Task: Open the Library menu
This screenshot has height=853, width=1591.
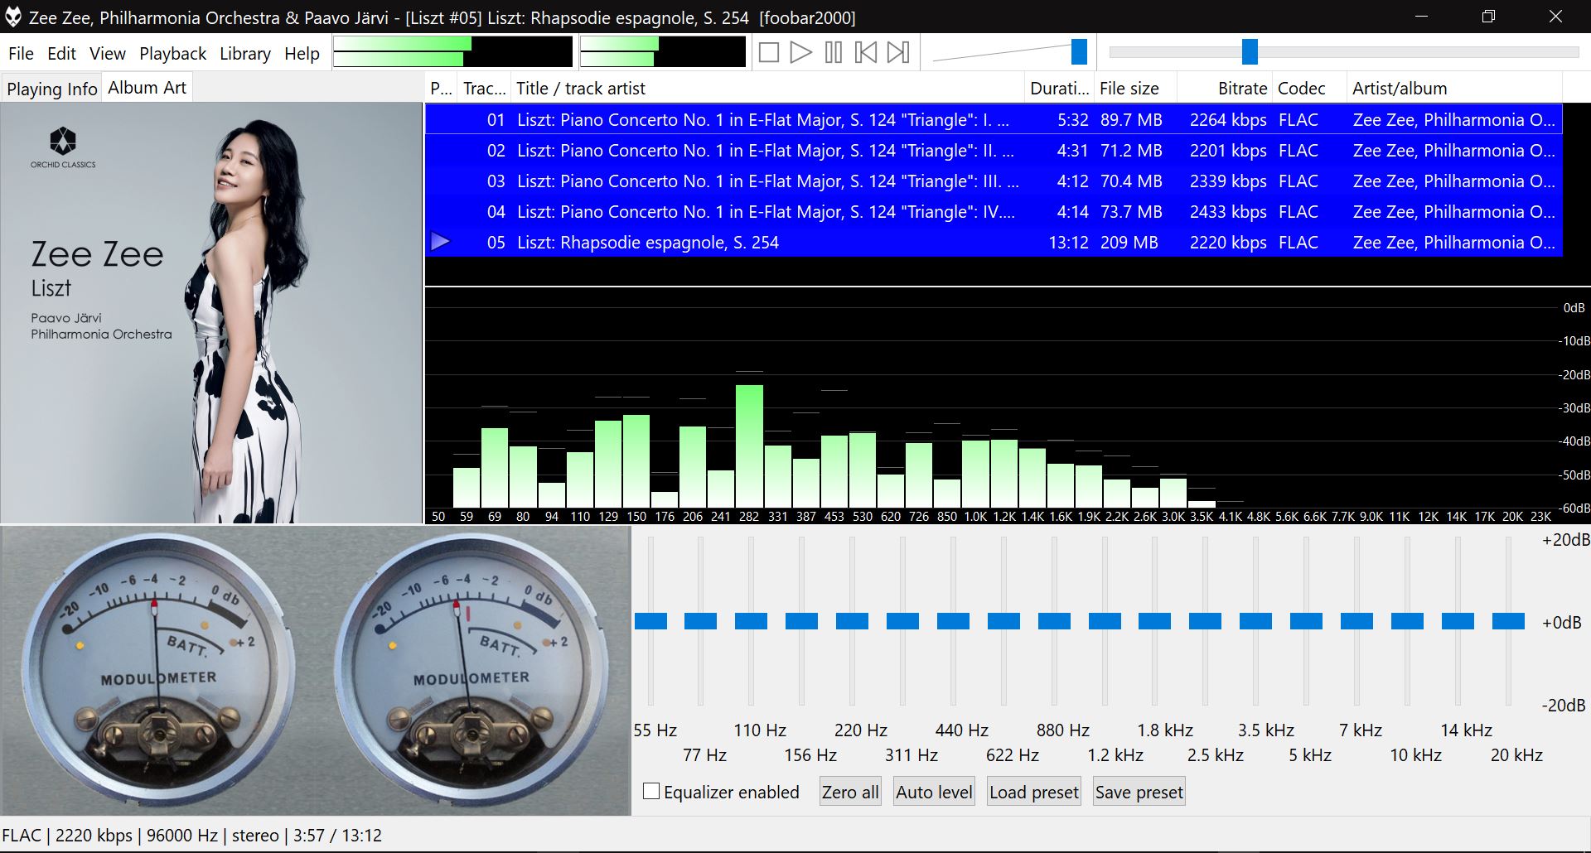Action: pos(245,54)
